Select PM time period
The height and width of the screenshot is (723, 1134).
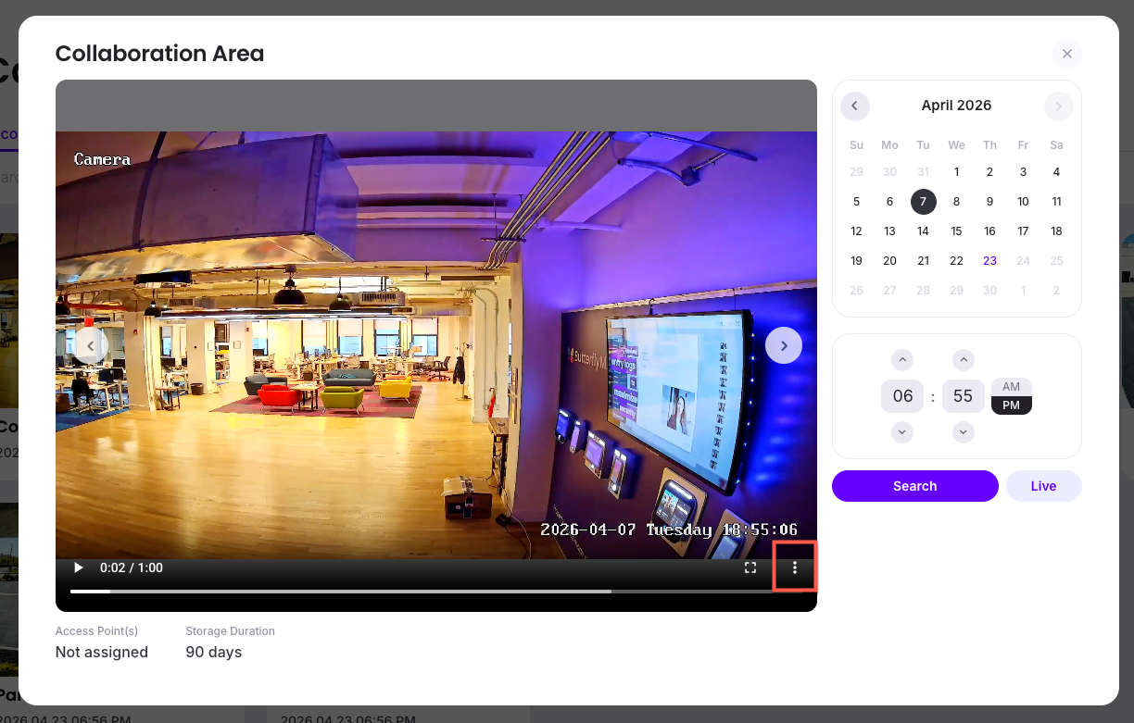pos(1011,405)
